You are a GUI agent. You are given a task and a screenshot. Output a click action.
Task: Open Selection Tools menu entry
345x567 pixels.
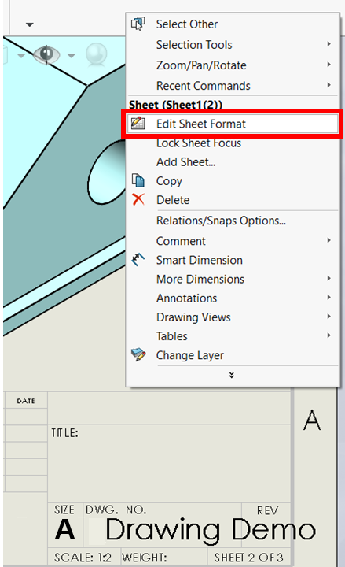[x=233, y=44]
